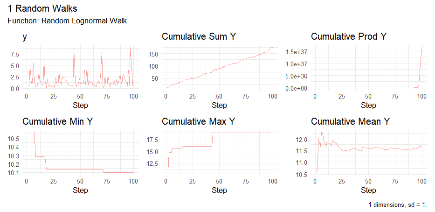Click the '1 dimensions, sd = 1.' caption
Image resolution: width=435 pixels, height=212 pixels.
click(398, 205)
